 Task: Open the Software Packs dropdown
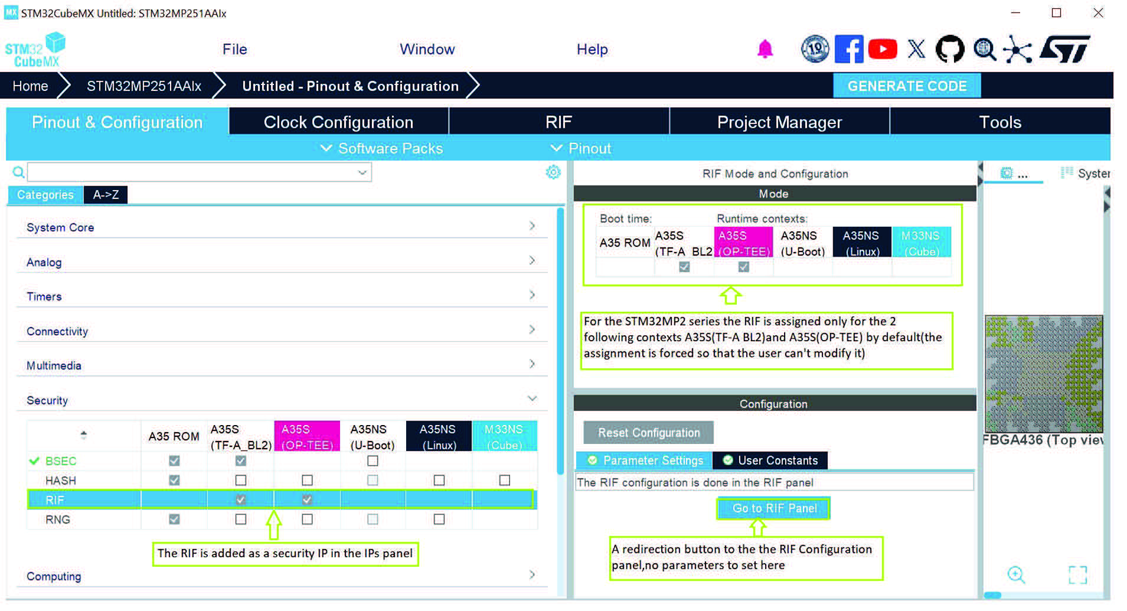(x=381, y=148)
